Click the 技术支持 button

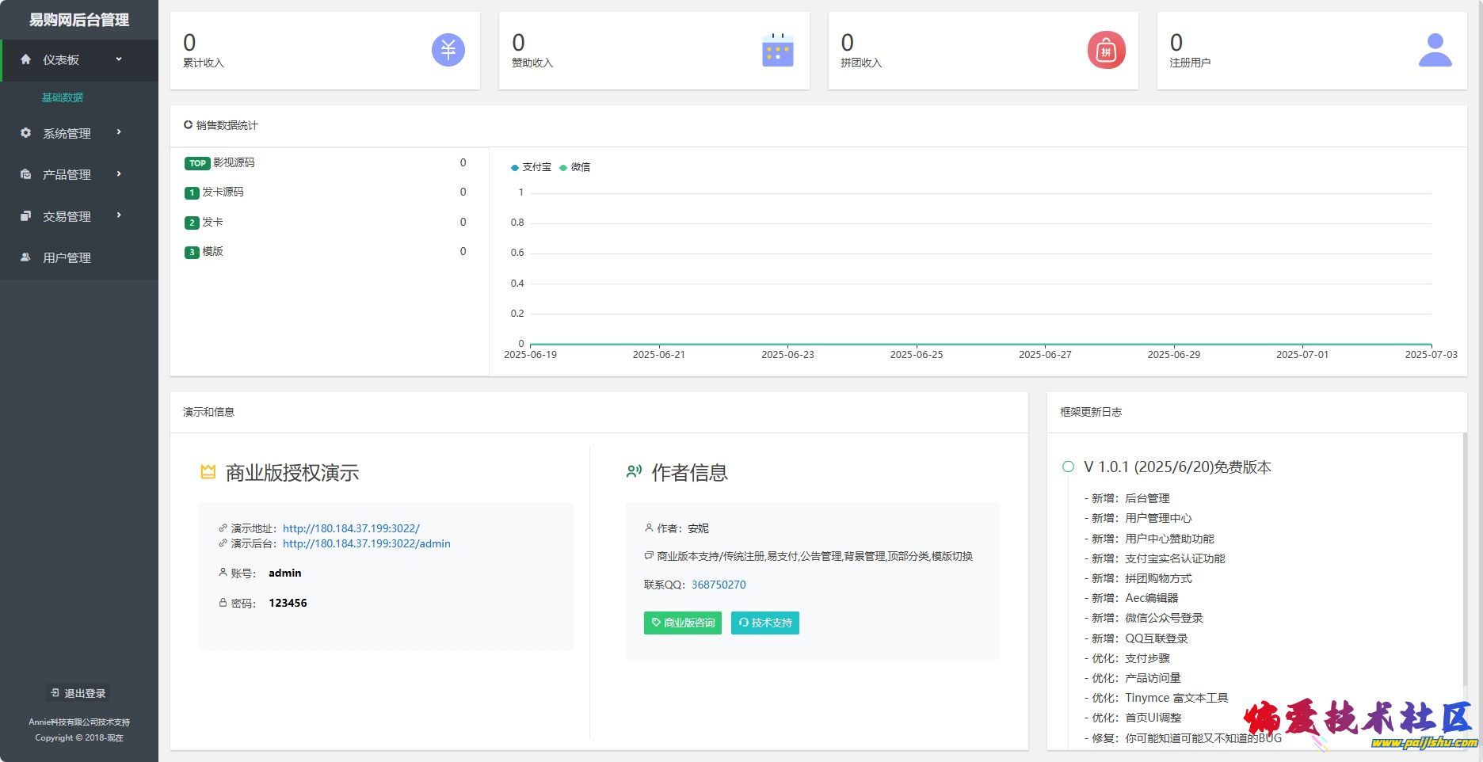(x=764, y=623)
